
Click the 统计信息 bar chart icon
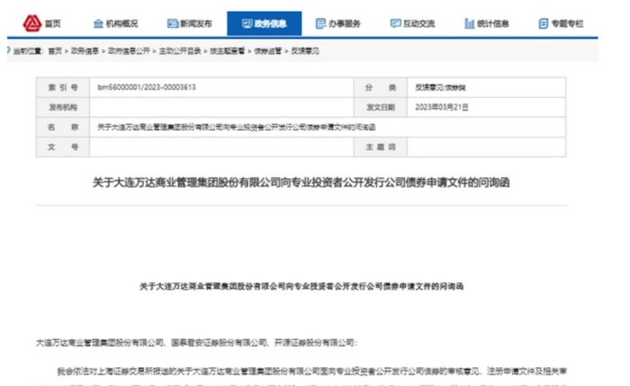469,23
